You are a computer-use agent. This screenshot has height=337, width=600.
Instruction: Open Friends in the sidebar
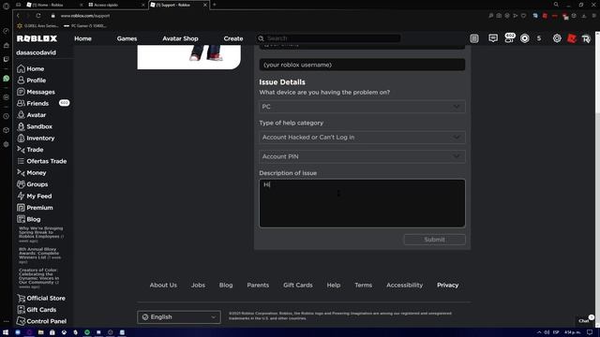click(x=33, y=103)
